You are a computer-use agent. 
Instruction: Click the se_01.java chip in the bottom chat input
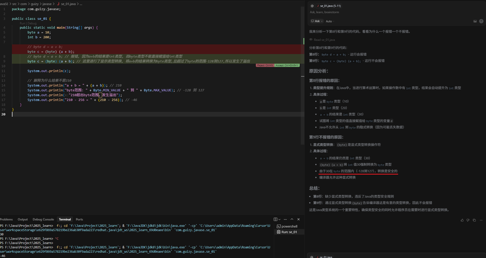tap(324, 257)
